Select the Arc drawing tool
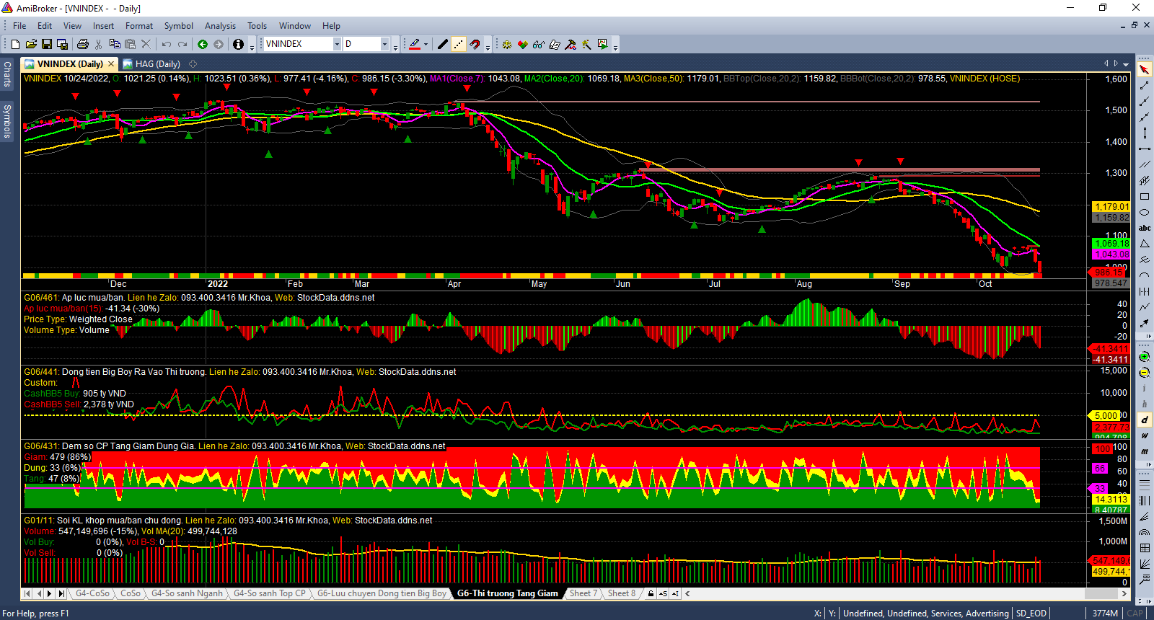 1145,275
